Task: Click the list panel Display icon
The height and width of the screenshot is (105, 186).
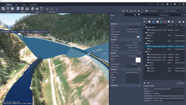Action: 42,9
